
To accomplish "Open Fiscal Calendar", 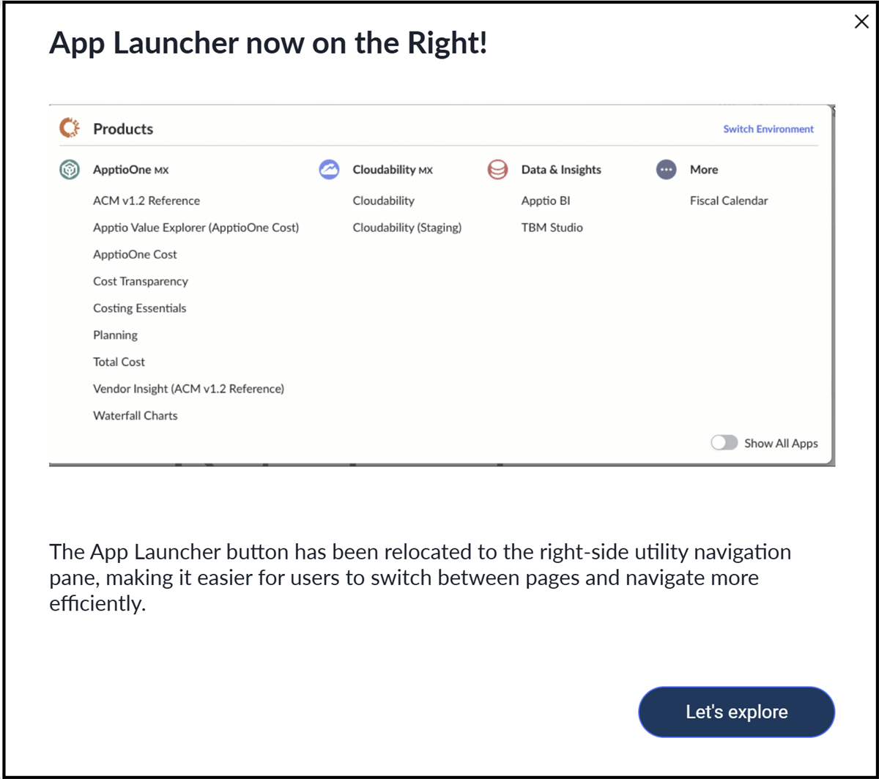I will [x=729, y=201].
